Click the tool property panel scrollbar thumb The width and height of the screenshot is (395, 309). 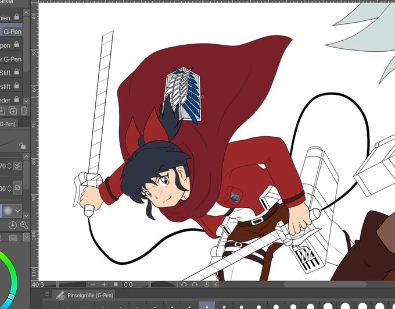click(26, 174)
